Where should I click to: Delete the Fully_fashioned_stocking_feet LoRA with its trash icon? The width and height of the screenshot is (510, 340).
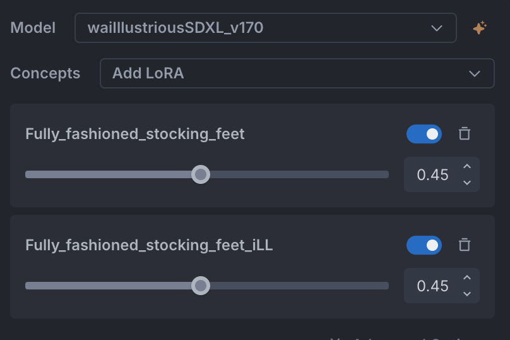click(x=465, y=134)
